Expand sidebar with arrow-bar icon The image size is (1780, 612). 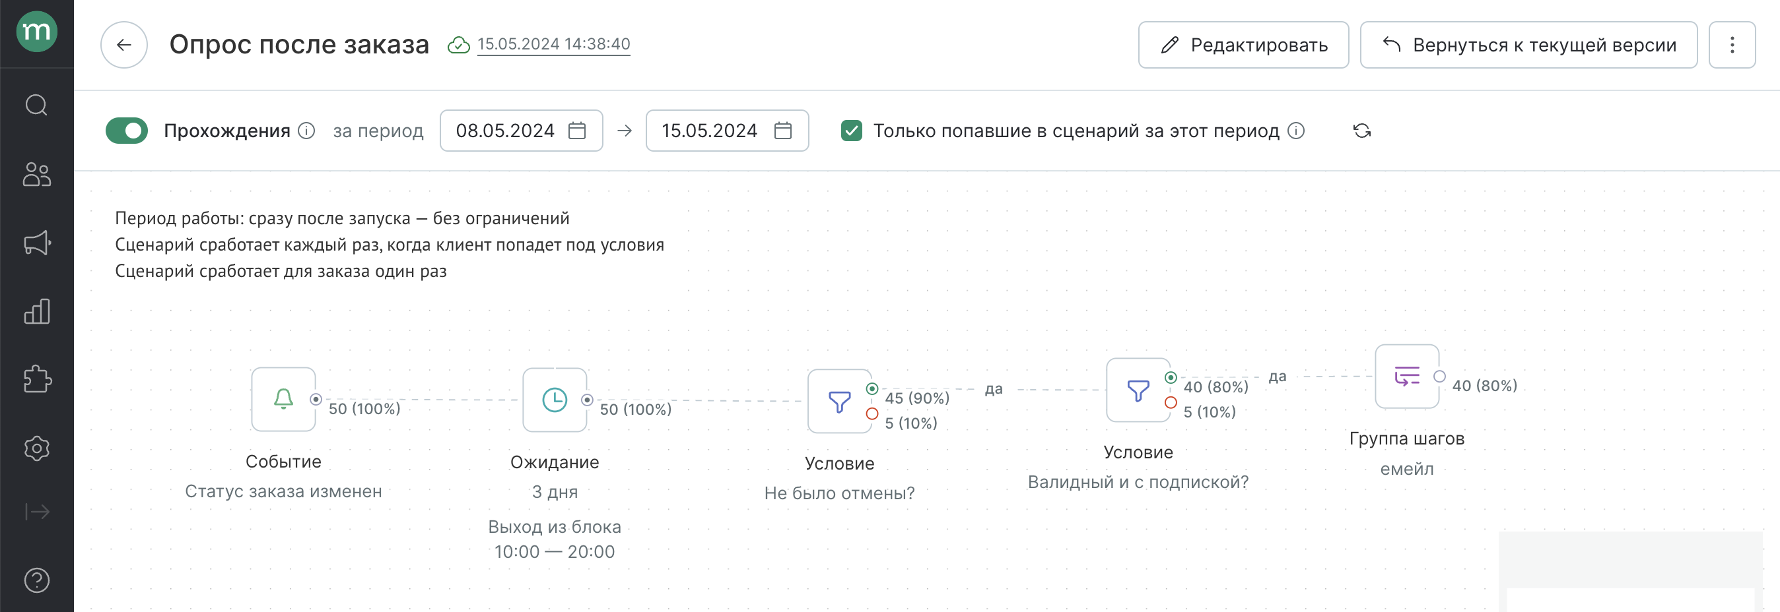(x=36, y=511)
